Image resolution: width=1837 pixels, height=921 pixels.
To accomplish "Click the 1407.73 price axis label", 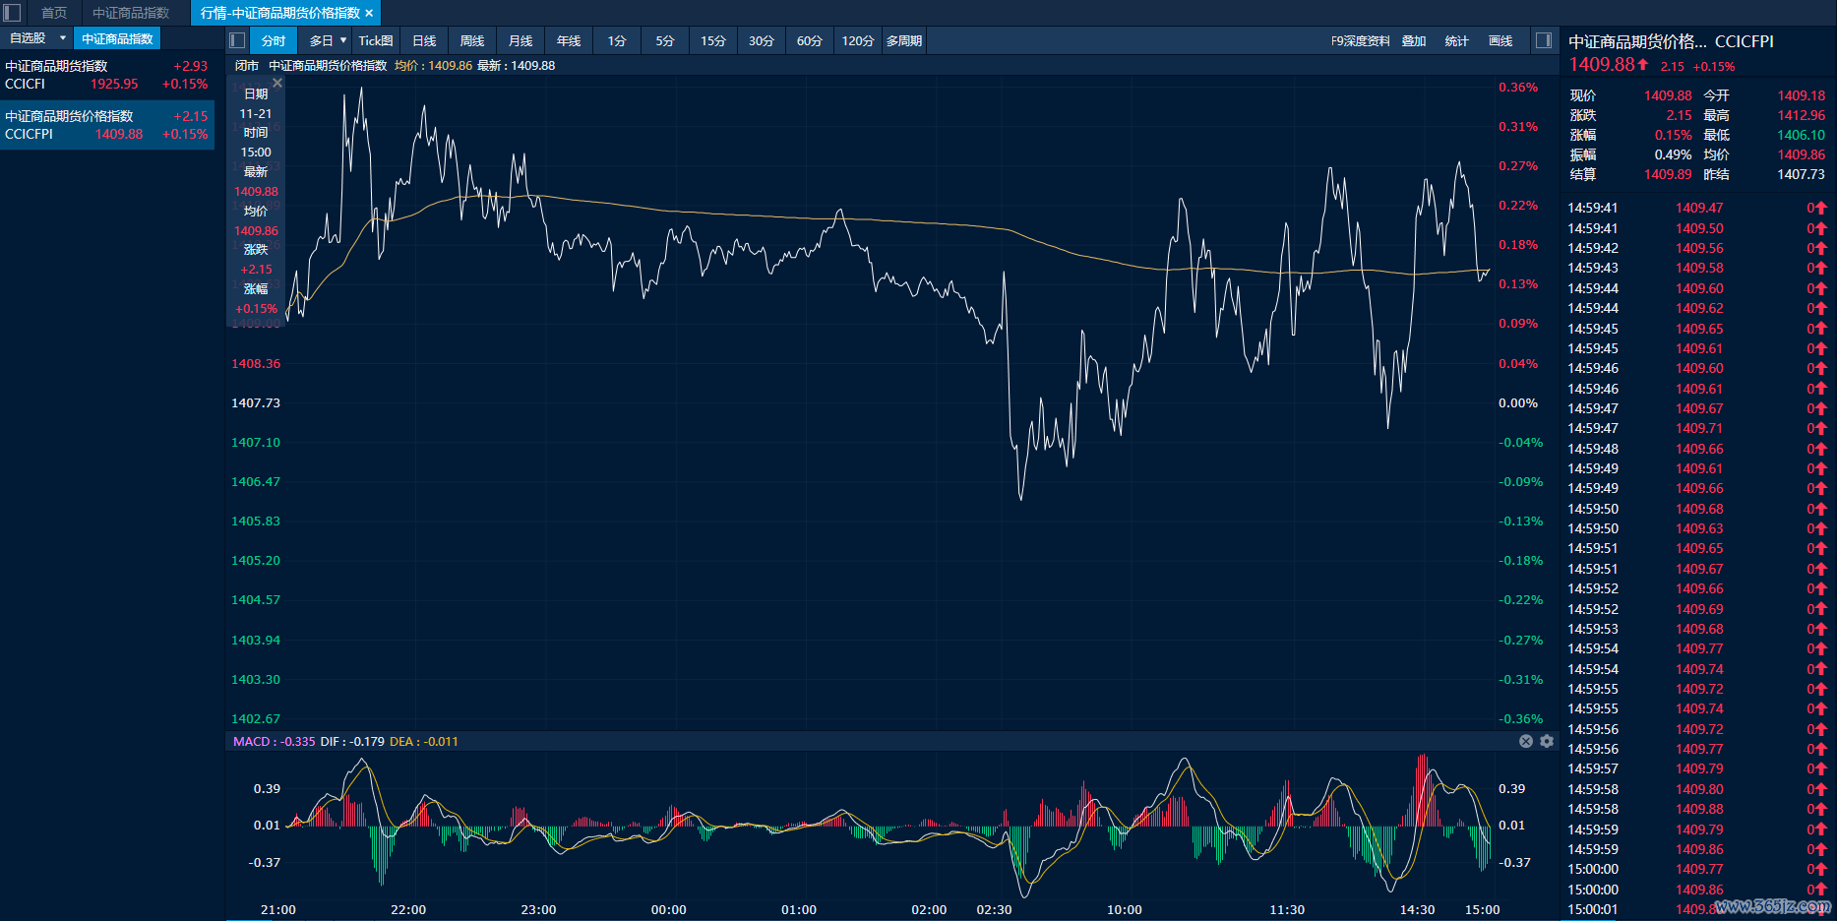I will point(256,402).
